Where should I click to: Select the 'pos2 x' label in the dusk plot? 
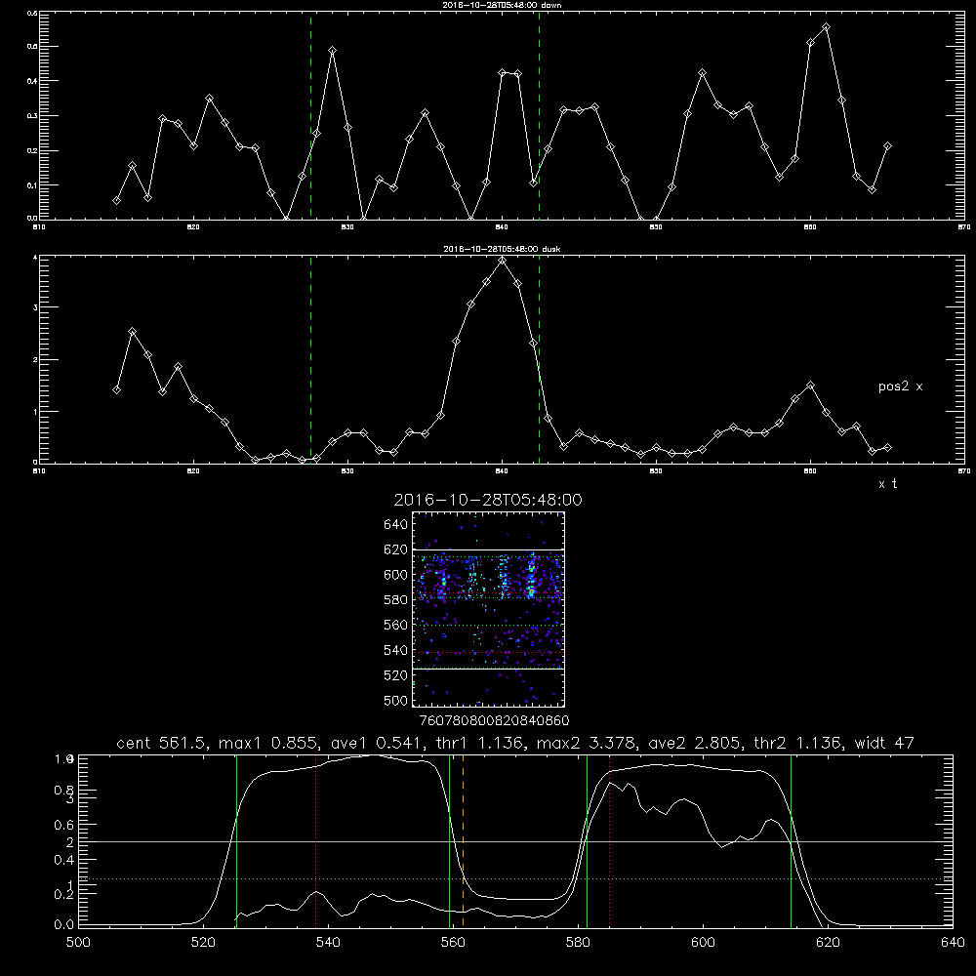[x=900, y=386]
